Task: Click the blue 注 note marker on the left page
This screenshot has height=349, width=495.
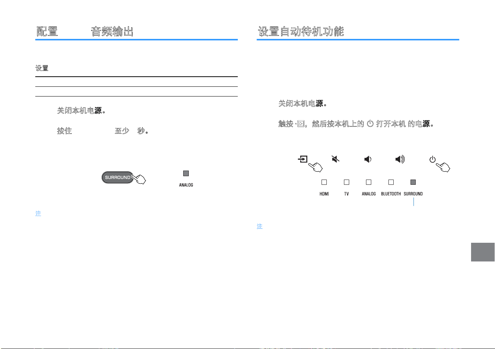Action: pos(38,214)
